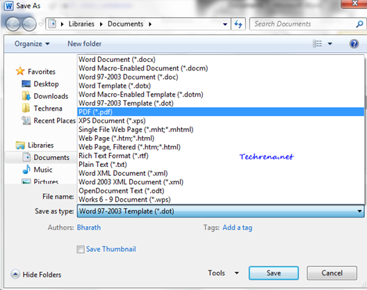Select Plain Text (*.txt) type
This screenshot has width=367, height=290.
click(220, 164)
